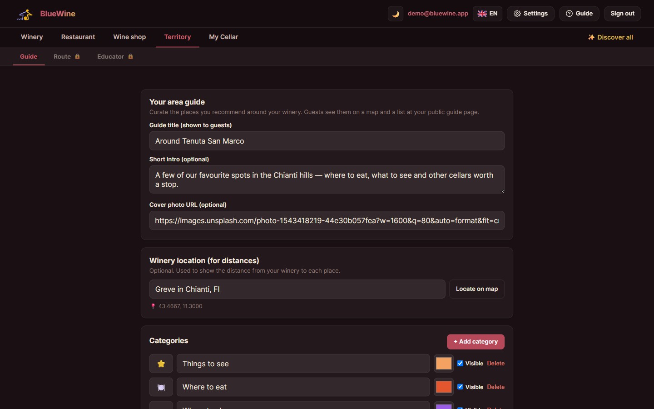Select the Territory tab
This screenshot has width=654, height=409.
tap(178, 37)
